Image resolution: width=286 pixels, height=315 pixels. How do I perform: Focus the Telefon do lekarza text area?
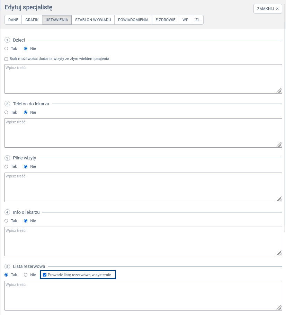[x=143, y=133]
